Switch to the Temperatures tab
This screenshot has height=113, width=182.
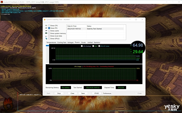pos(51,42)
